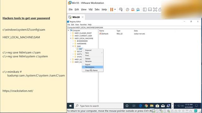This screenshot has height=113, width=202.
Task: Expand the HKEY_CLASSES_ROOT key
Action: coord(71,33)
